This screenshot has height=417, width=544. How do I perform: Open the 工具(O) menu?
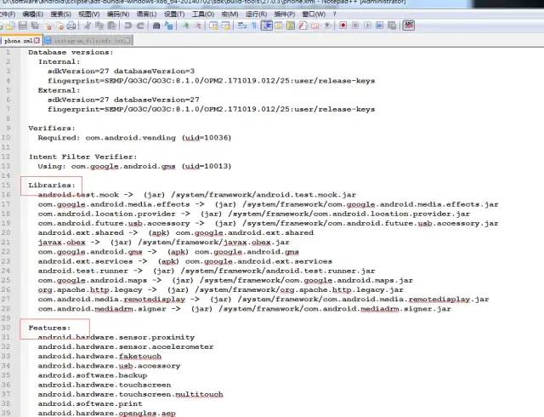coord(203,14)
